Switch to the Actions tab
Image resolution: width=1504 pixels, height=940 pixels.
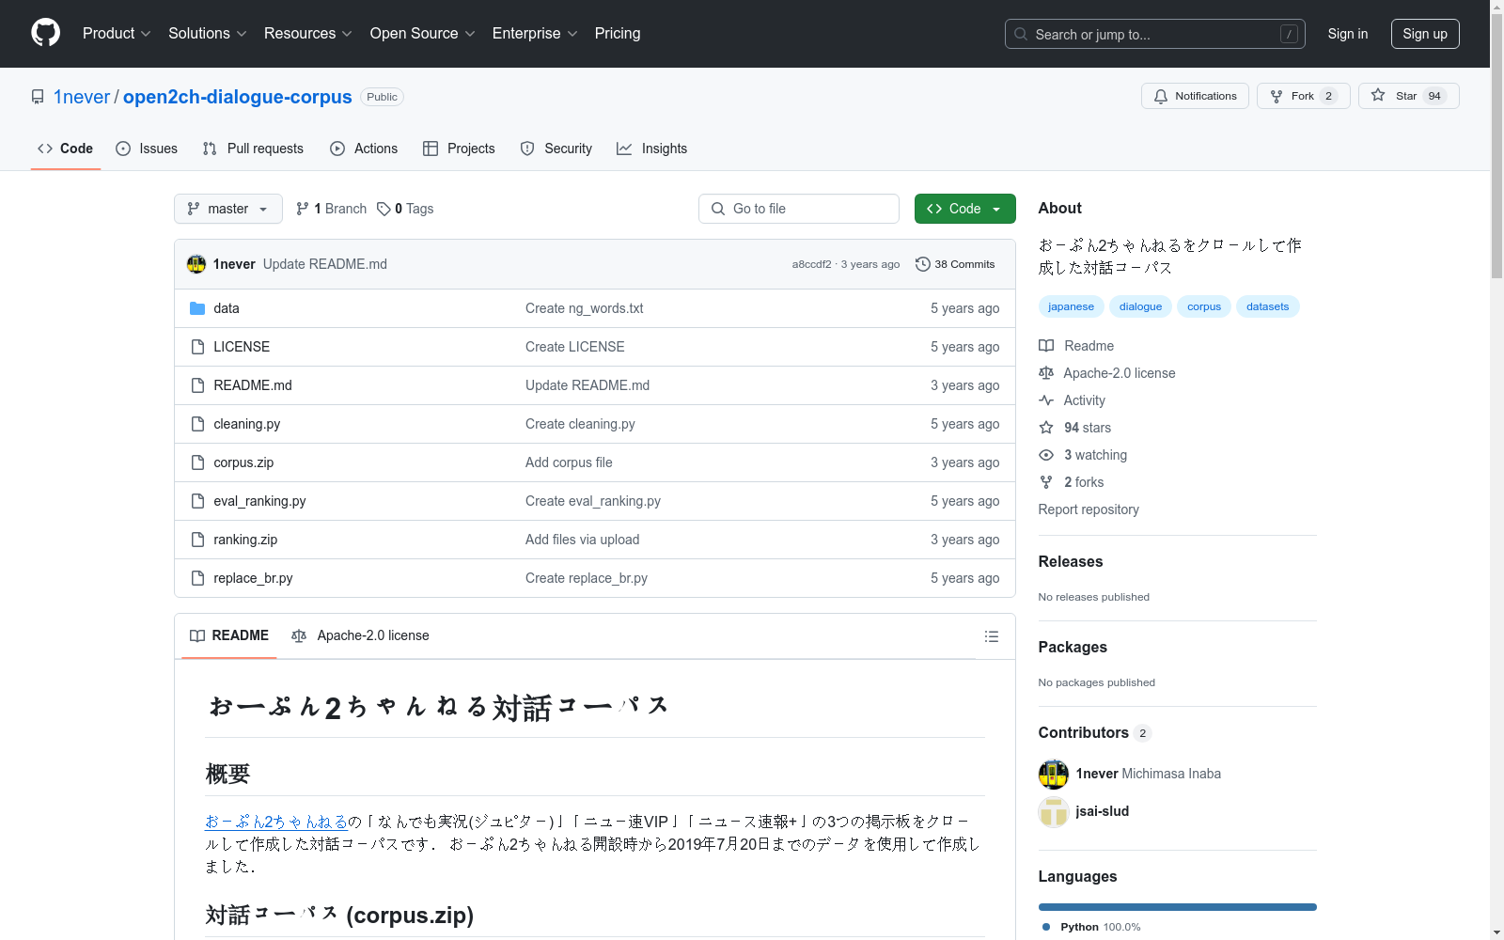coord(364,149)
